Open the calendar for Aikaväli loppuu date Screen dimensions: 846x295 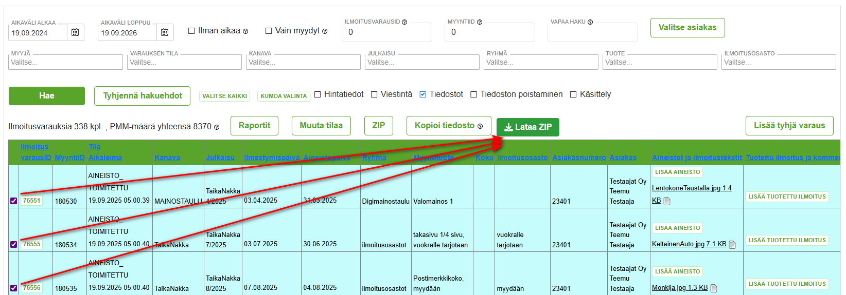[165, 32]
